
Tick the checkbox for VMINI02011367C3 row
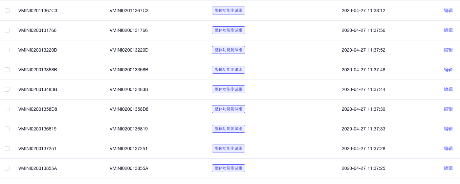7,11
